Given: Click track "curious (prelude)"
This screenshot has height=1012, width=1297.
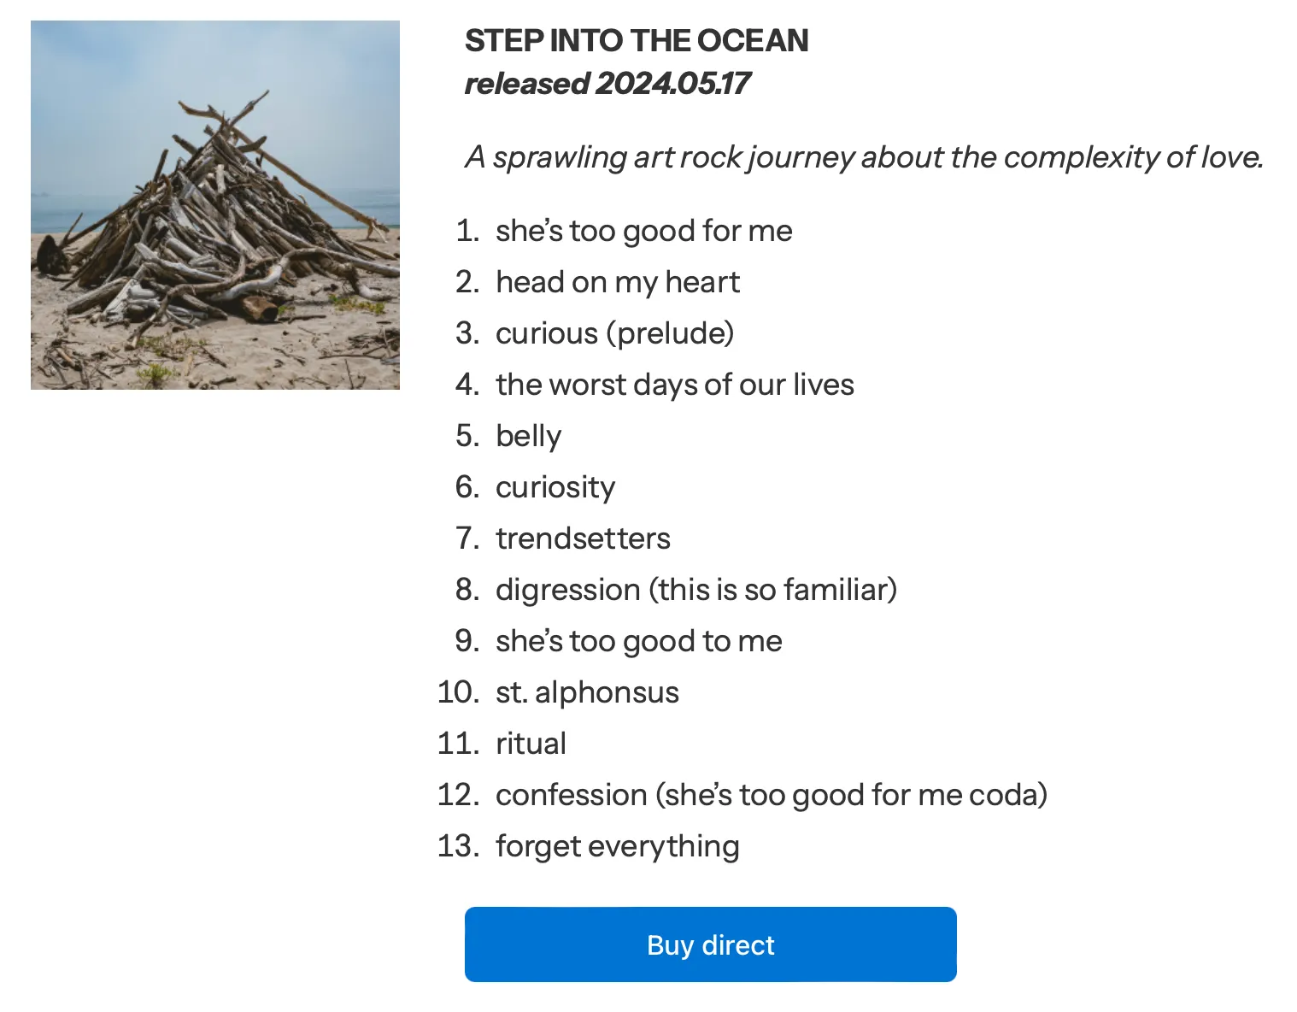Looking at the screenshot, I should tap(614, 333).
